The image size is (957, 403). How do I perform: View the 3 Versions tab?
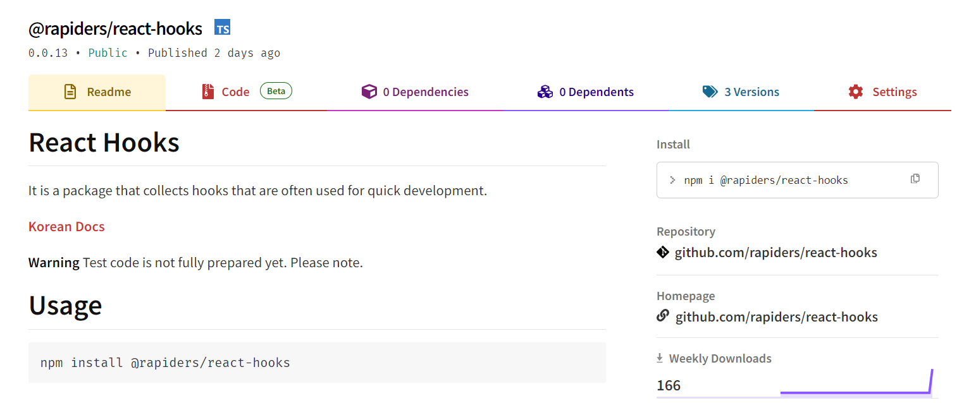point(741,92)
